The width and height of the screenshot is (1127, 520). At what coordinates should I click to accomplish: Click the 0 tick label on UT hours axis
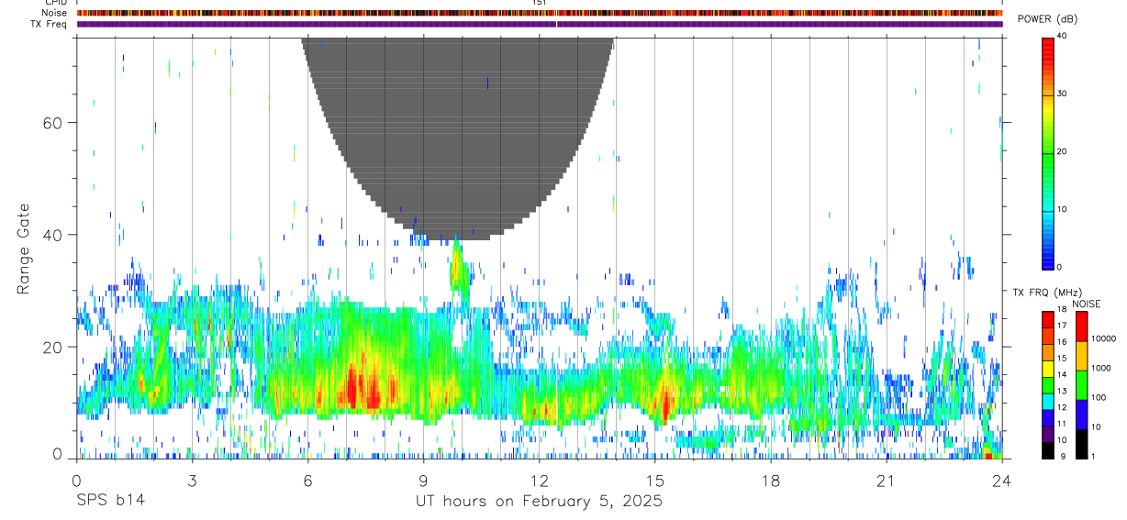click(x=76, y=480)
